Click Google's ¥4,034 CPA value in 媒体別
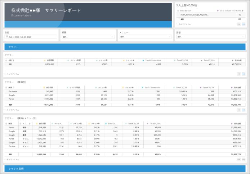 (x=211, y=95)
